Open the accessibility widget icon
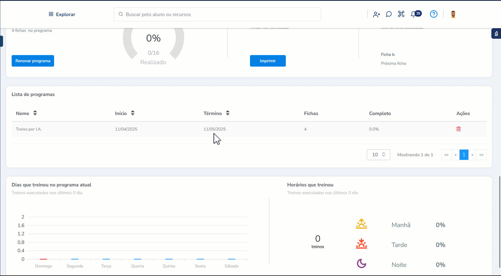This screenshot has height=276, width=501. click(x=496, y=33)
